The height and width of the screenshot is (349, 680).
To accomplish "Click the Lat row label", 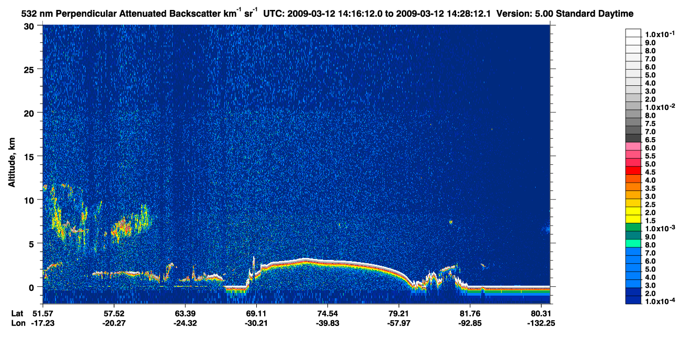I will (x=17, y=313).
